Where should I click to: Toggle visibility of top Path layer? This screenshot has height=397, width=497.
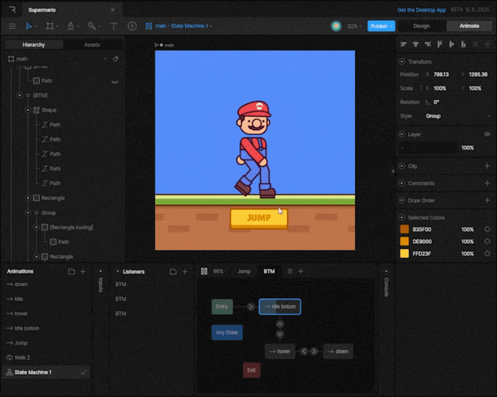[115, 81]
